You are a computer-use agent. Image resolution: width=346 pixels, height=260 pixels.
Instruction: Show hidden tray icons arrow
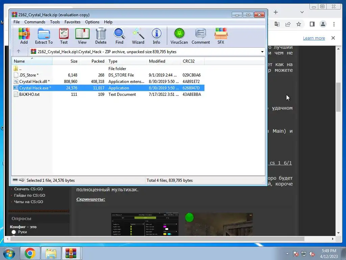tap(287, 254)
